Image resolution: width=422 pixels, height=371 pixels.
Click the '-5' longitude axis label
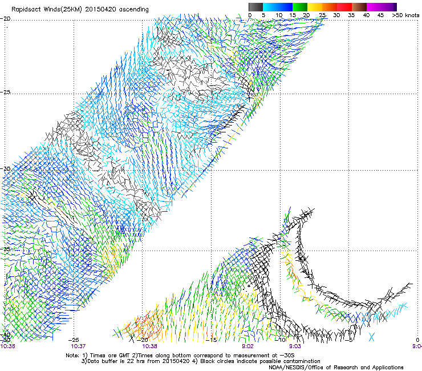point(349,340)
